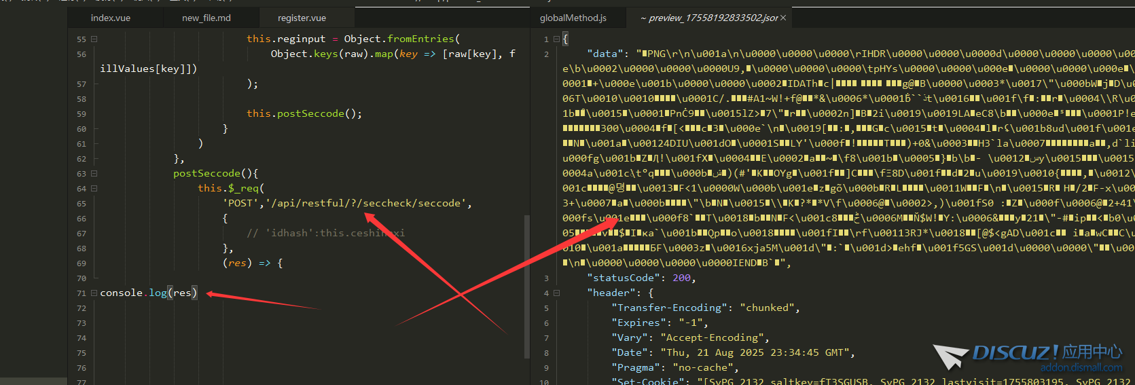Close the preview JSON tab
Image resolution: width=1135 pixels, height=385 pixels.
tap(783, 18)
